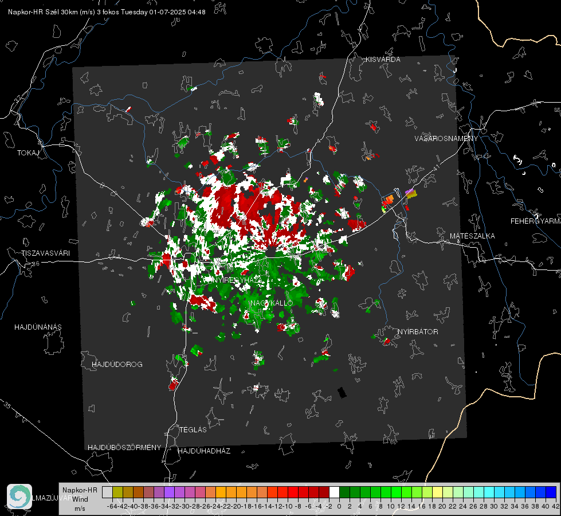The image size is (561, 516).
Task: Pick the cyan swatch between 28 and 30
Action: [x=489, y=492]
